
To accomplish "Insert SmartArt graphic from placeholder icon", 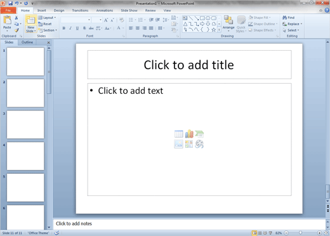I will [x=199, y=134].
